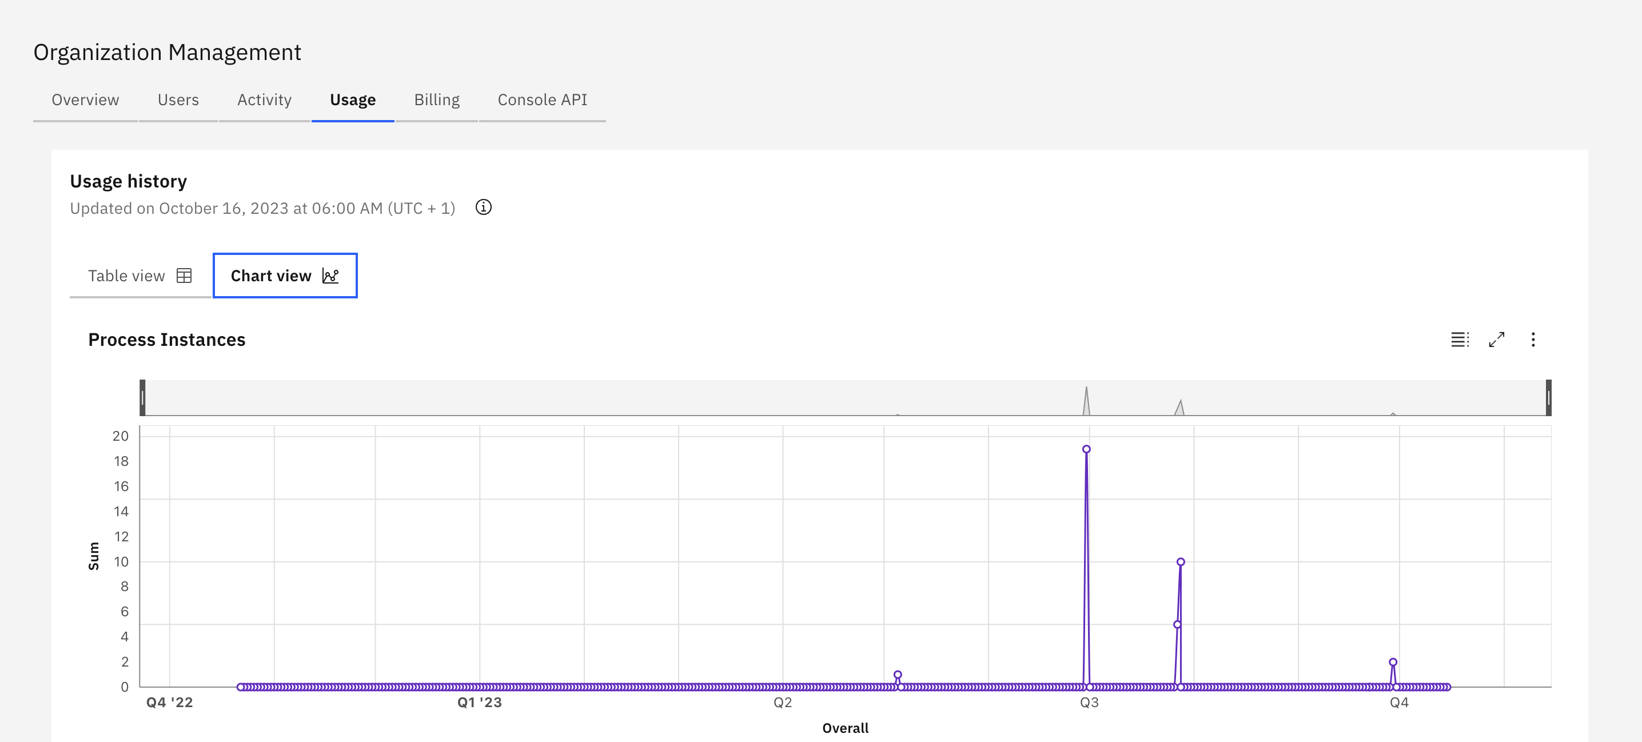Expand the Process Instances chart to fullscreen
The image size is (1642, 742).
click(x=1497, y=339)
